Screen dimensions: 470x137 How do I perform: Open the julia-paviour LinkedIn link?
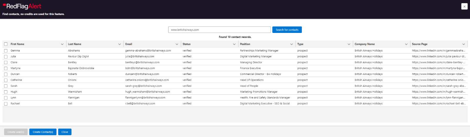click(439, 56)
